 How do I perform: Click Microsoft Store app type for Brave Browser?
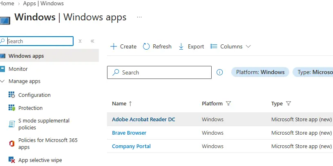pyautogui.click(x=302, y=133)
